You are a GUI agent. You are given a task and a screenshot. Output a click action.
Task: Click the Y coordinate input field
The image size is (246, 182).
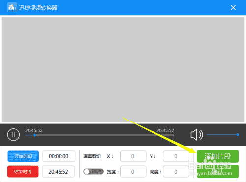[x=176, y=156]
